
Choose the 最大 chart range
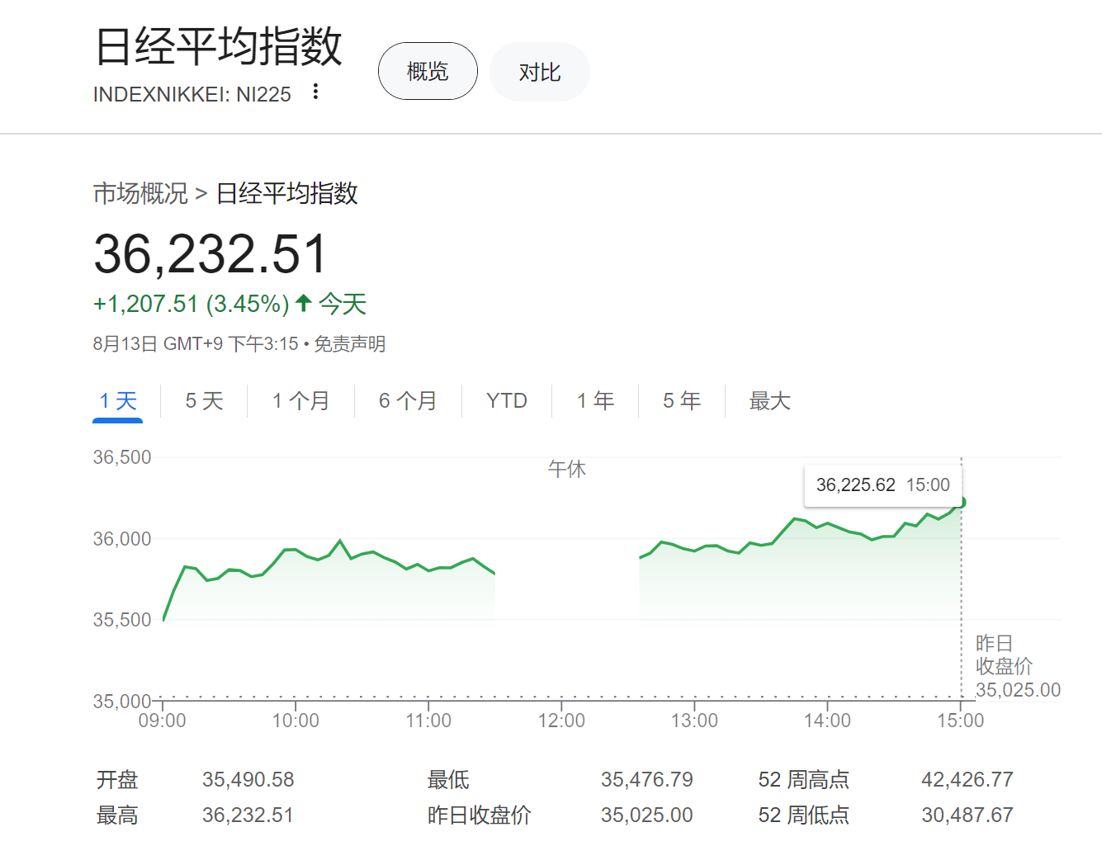[x=769, y=401]
